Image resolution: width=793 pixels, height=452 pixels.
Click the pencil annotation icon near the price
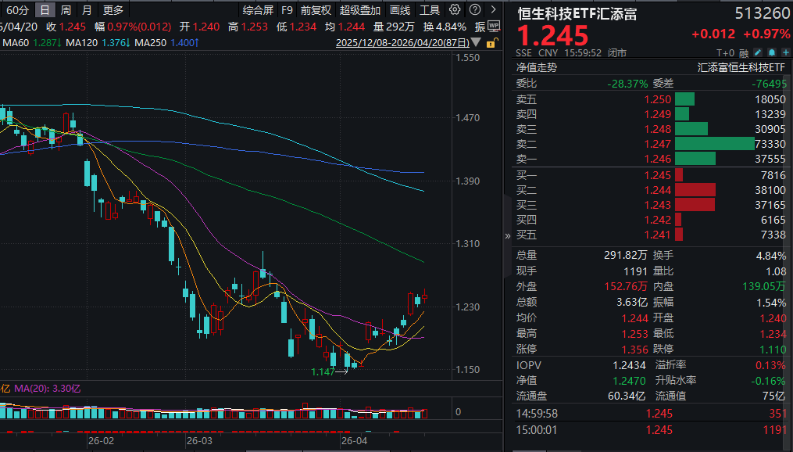click(757, 52)
